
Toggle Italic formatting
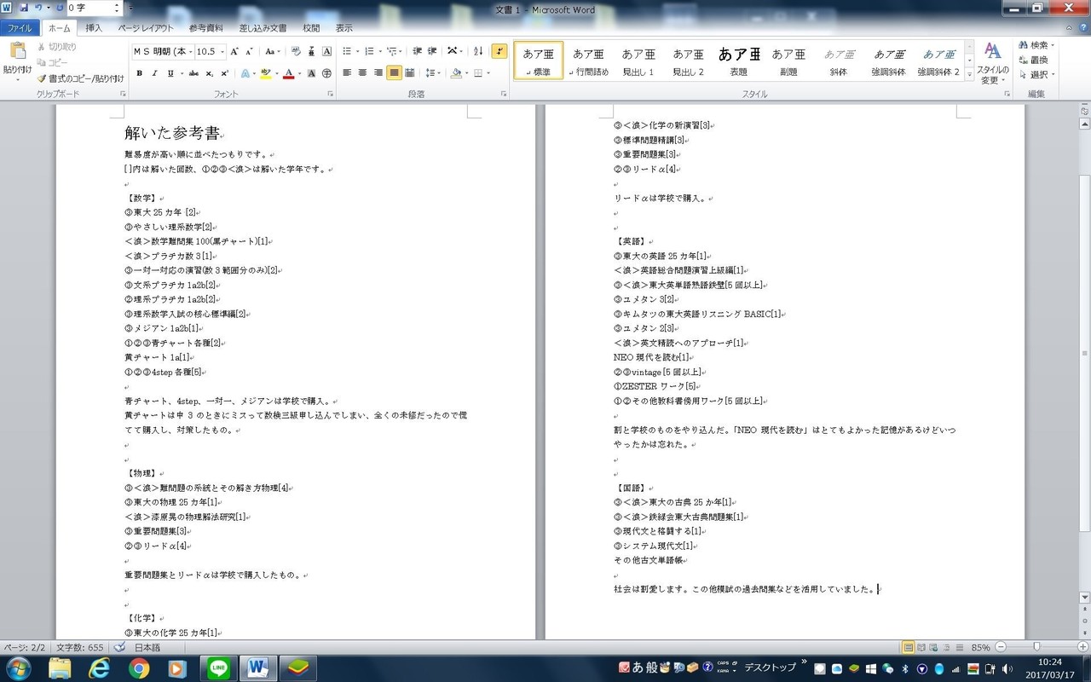point(155,73)
